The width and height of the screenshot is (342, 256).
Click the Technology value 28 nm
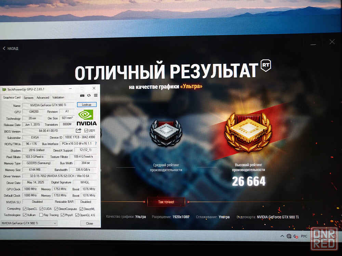(x=32, y=118)
